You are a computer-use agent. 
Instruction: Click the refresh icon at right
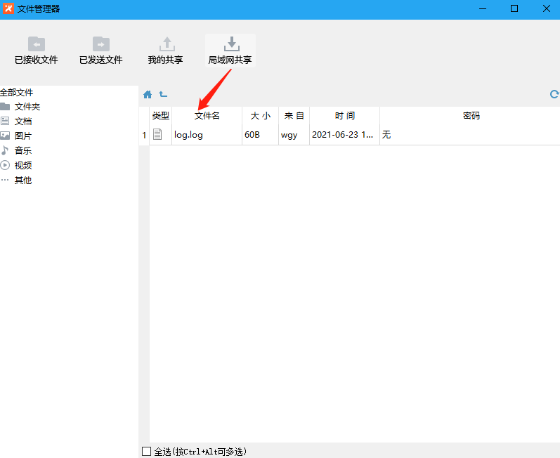[x=554, y=94]
